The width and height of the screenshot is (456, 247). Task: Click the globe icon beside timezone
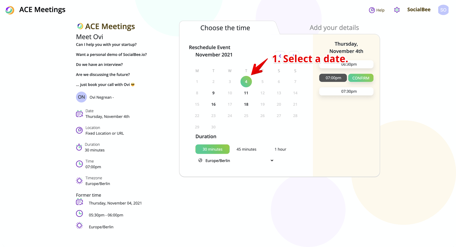coord(200,160)
